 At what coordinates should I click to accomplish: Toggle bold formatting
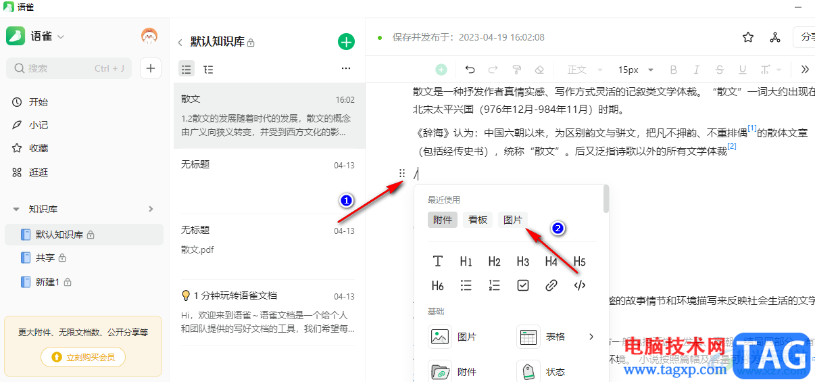tap(673, 70)
